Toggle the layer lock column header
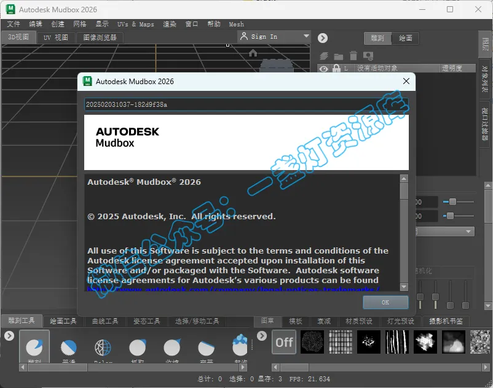The image size is (493, 388). [x=336, y=68]
